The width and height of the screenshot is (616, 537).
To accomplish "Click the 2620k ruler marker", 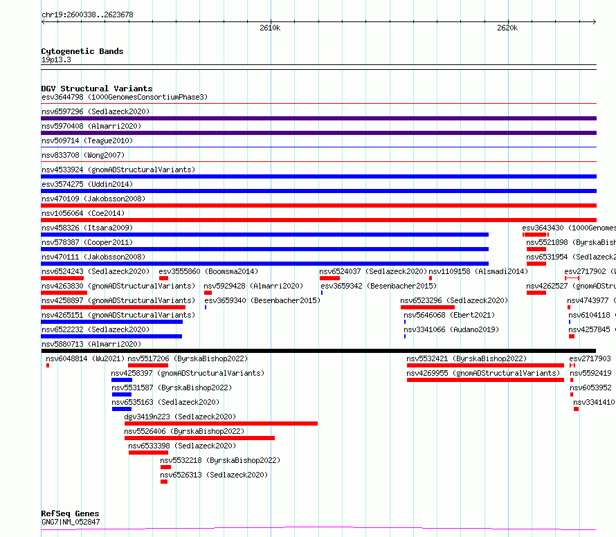I will (507, 28).
